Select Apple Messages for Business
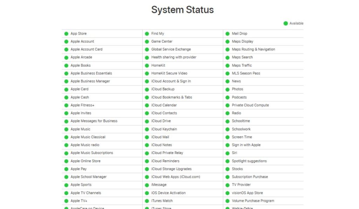 94,121
